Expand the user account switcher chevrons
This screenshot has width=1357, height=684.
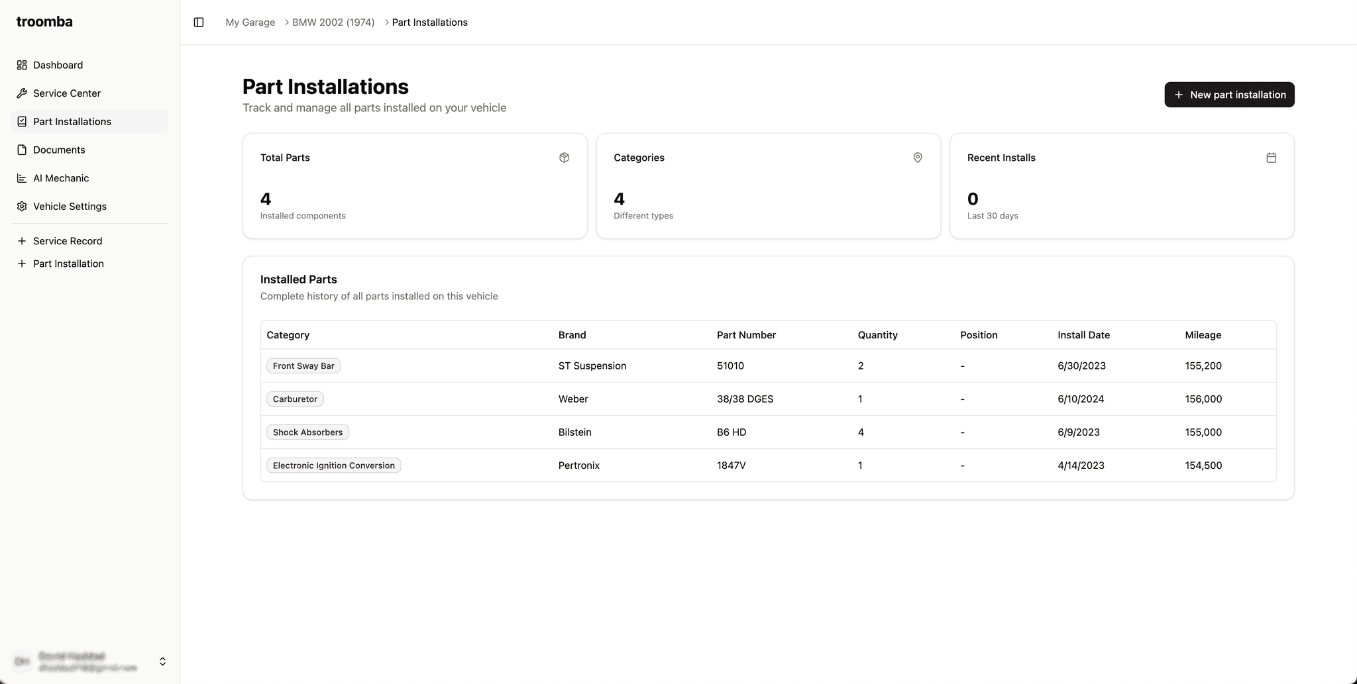click(162, 661)
